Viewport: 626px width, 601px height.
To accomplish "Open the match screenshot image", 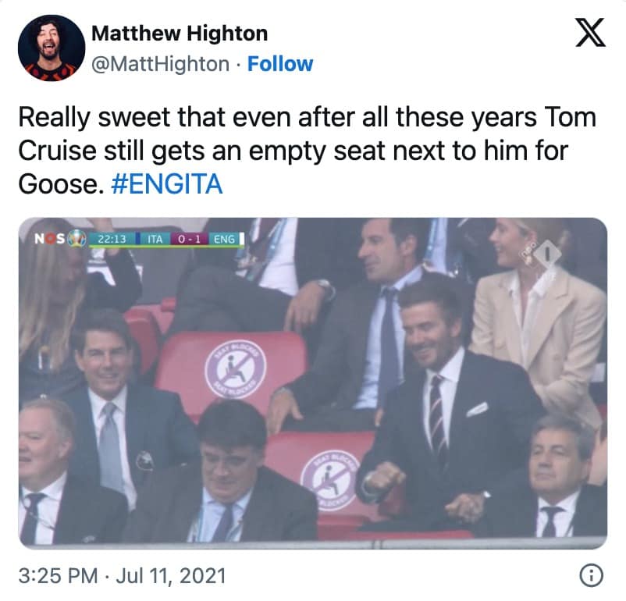I will 312,382.
